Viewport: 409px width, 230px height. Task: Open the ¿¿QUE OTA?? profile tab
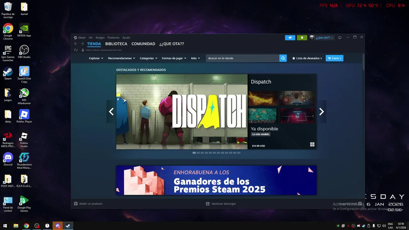tap(172, 44)
